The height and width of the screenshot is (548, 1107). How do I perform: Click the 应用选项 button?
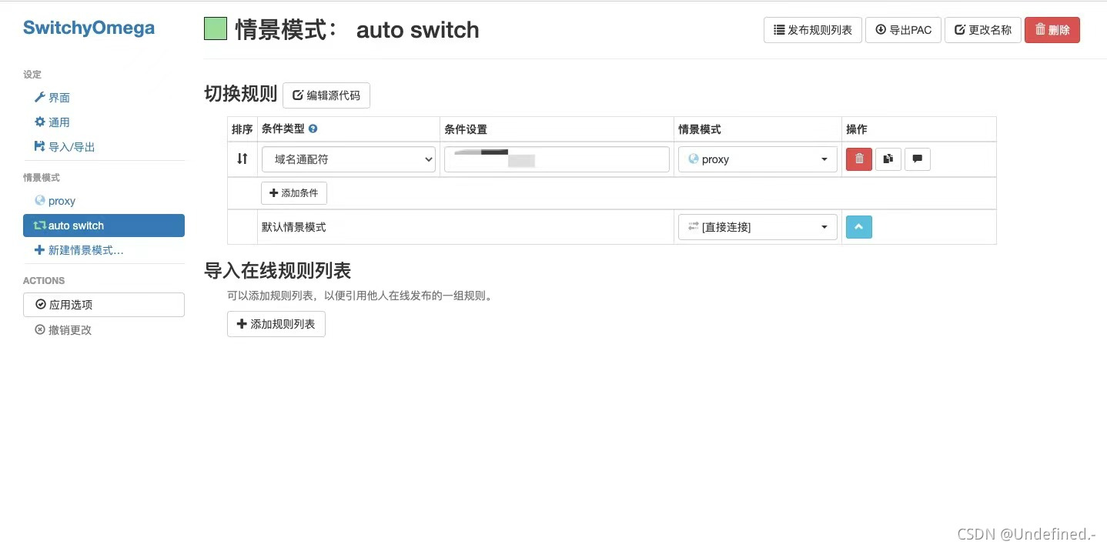[104, 305]
